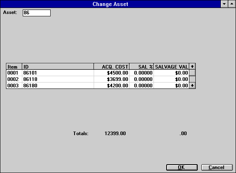
Task: Click the $3699.00 acquisition cost cell
Action: 112,79
